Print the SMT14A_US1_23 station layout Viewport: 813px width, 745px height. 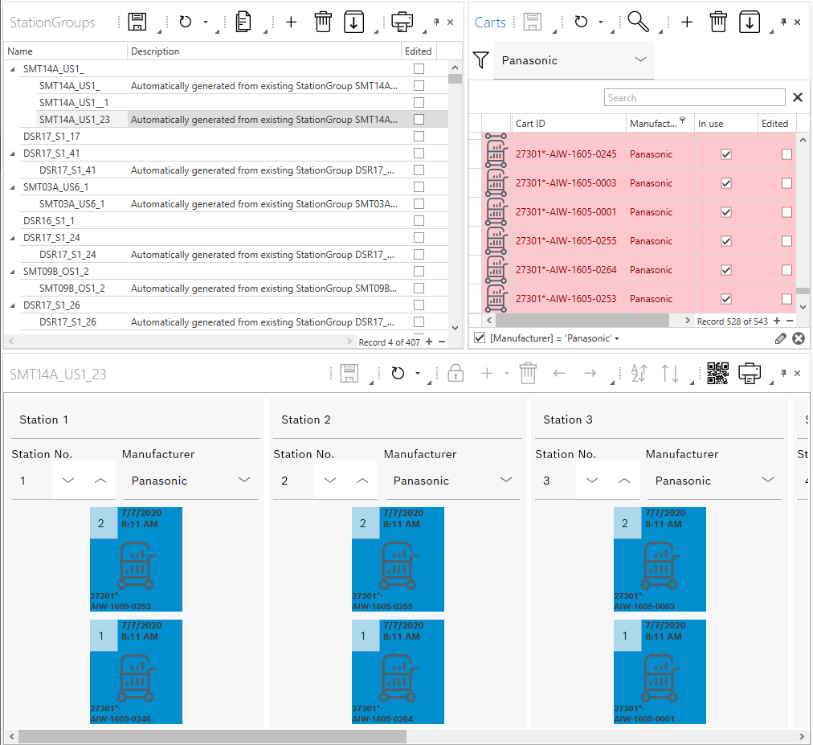coord(750,373)
